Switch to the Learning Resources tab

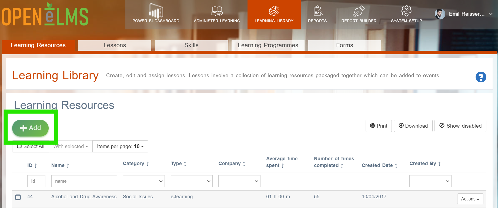click(38, 45)
